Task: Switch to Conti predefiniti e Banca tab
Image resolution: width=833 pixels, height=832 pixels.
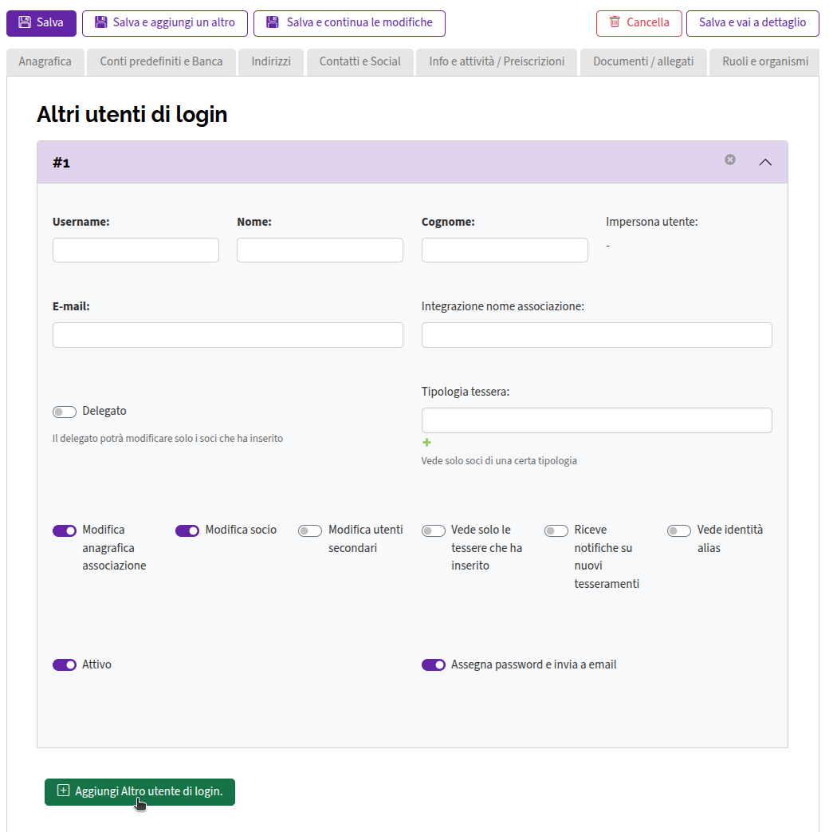Action: 161,62
